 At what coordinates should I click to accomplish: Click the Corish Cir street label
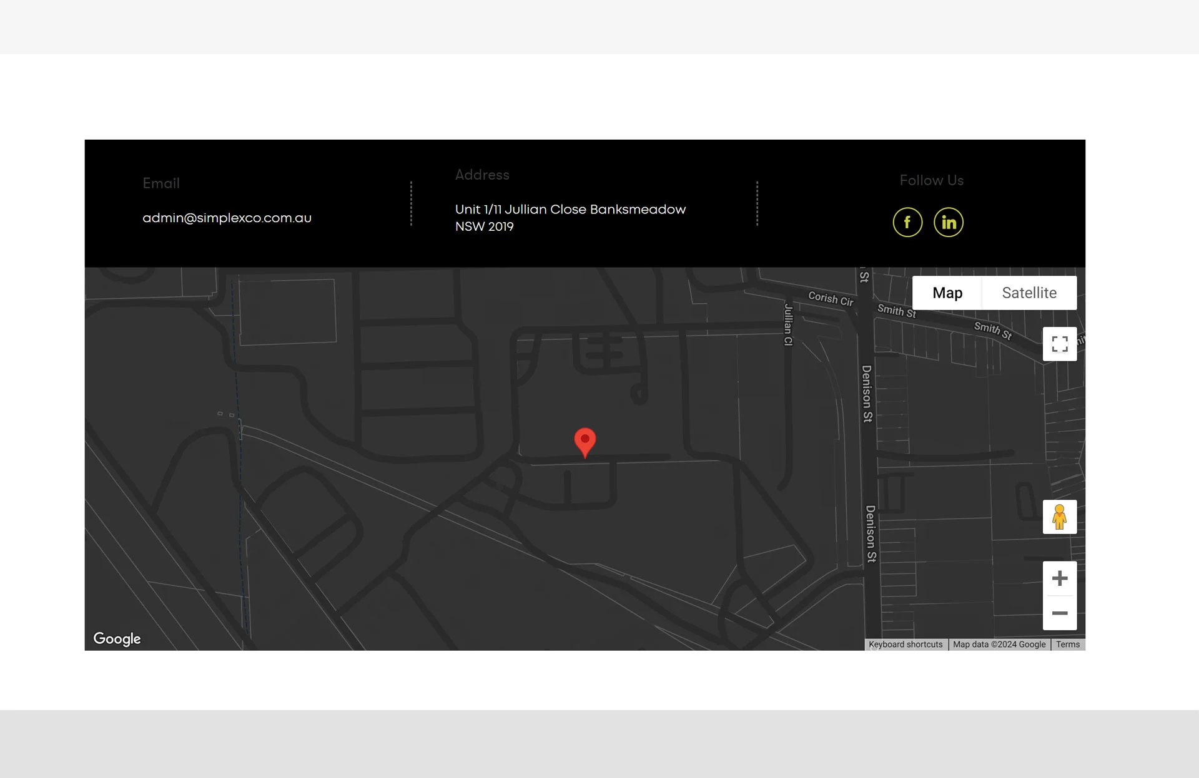pyautogui.click(x=831, y=299)
